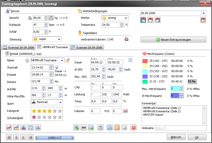Click the orange RSS feed icon
This screenshot has width=212, height=143.
pos(117,128)
